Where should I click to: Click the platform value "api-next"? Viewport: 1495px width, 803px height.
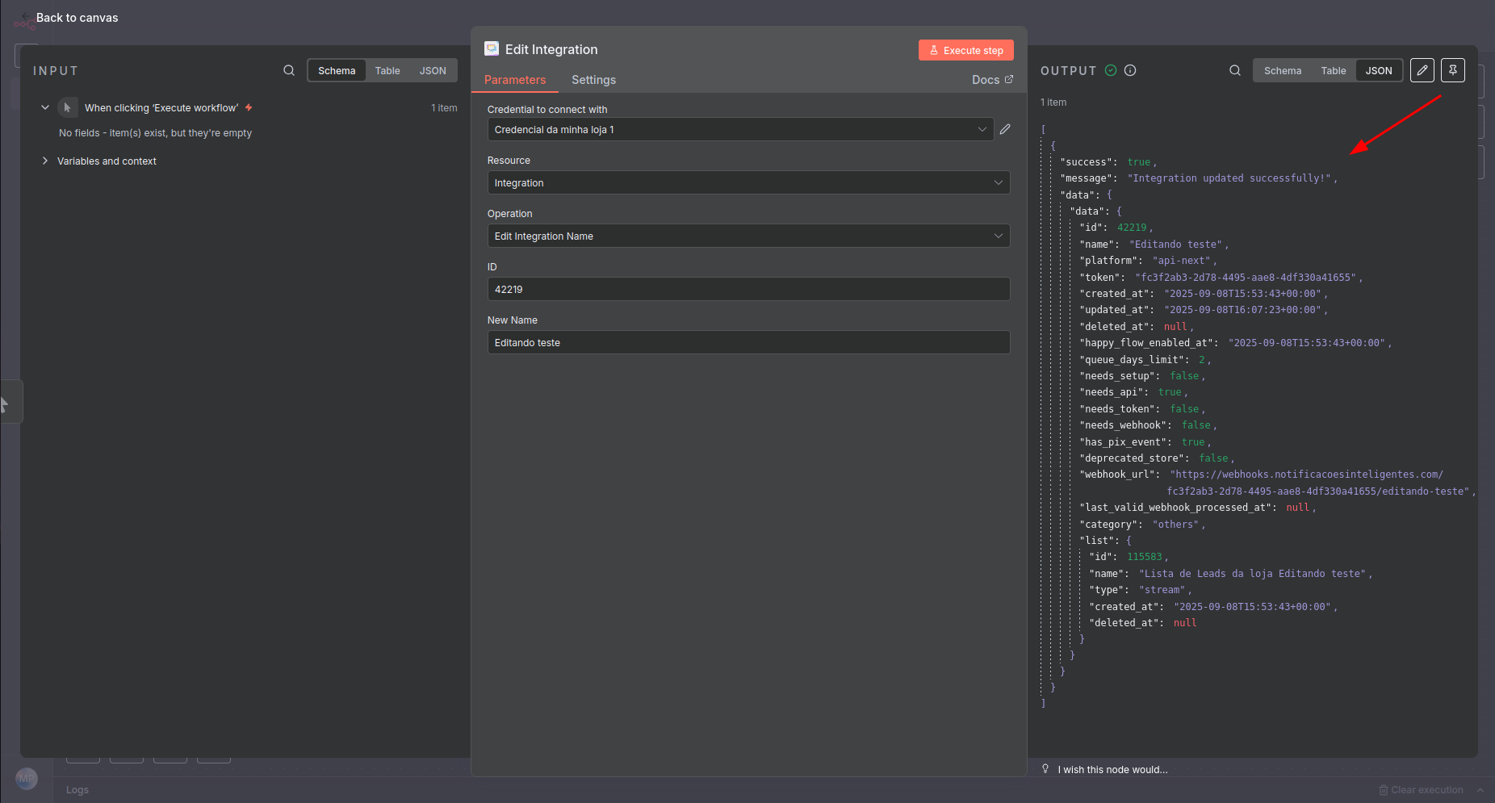[1183, 261]
